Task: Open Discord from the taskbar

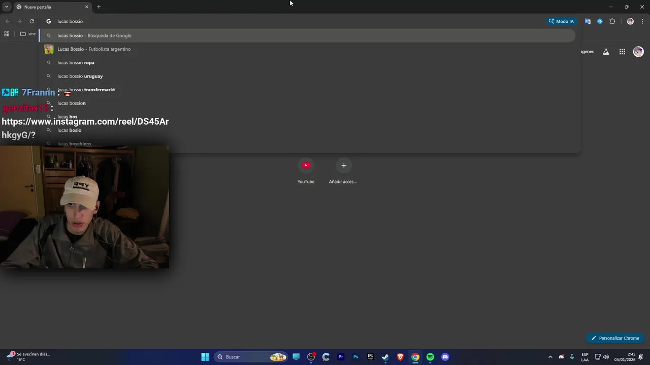Action: (x=445, y=357)
